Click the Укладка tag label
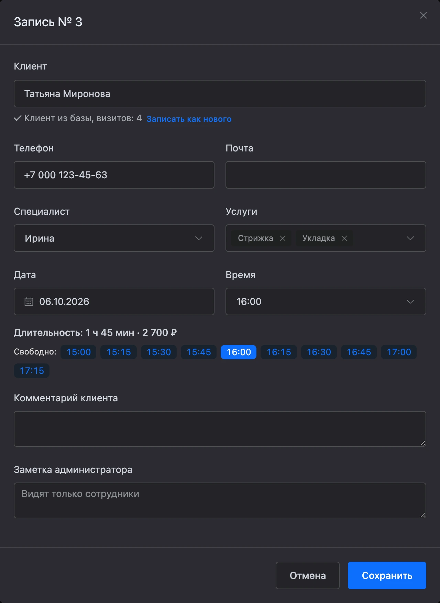The image size is (440, 603). coord(319,238)
